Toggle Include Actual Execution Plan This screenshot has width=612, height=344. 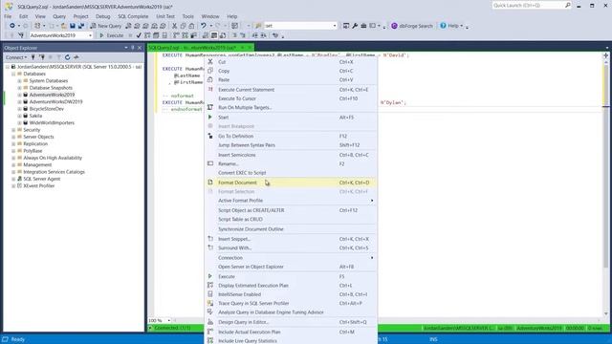click(x=291, y=332)
